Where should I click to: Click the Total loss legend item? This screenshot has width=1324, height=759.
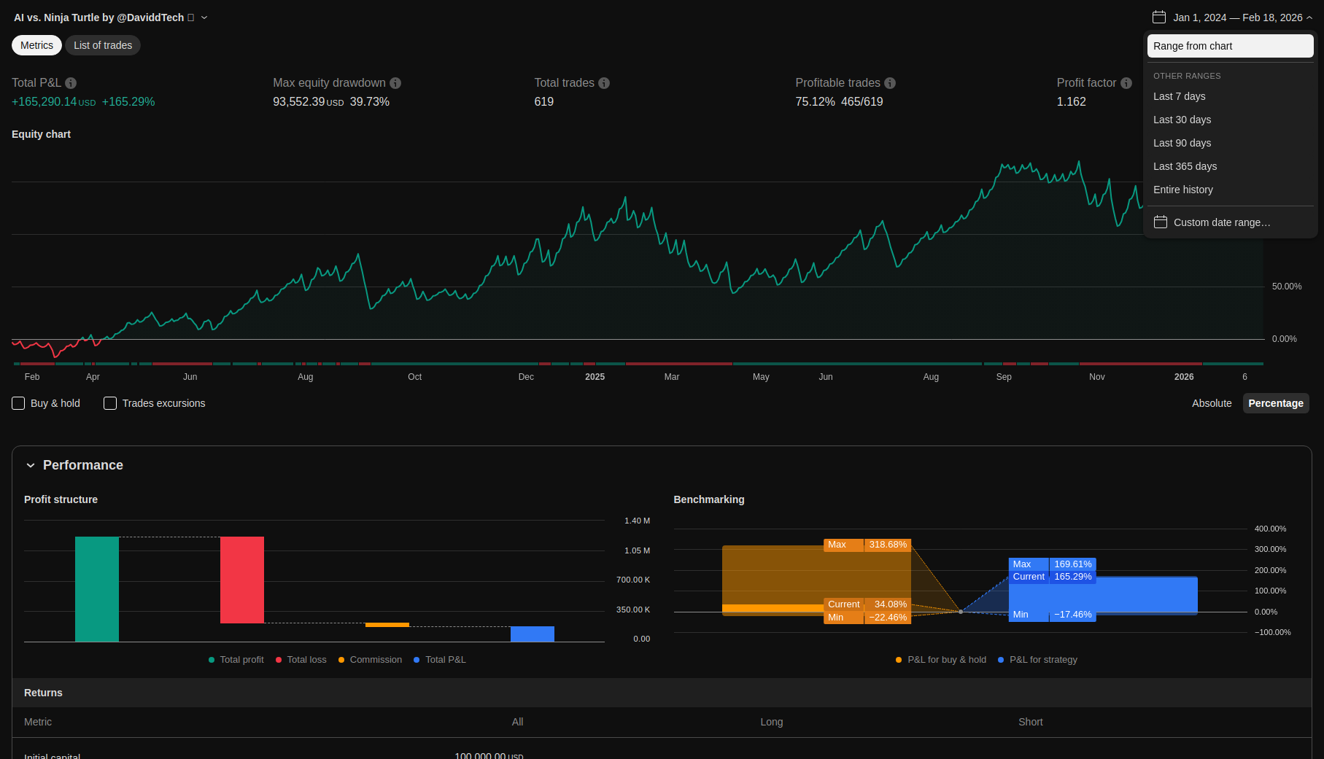(301, 660)
